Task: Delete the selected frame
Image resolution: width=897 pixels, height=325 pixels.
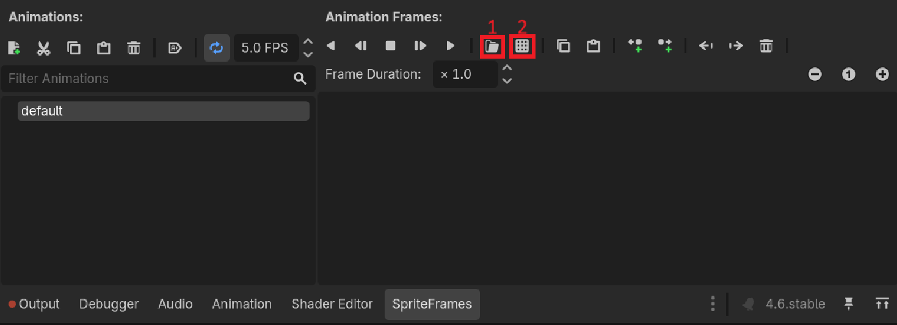Action: pos(766,46)
